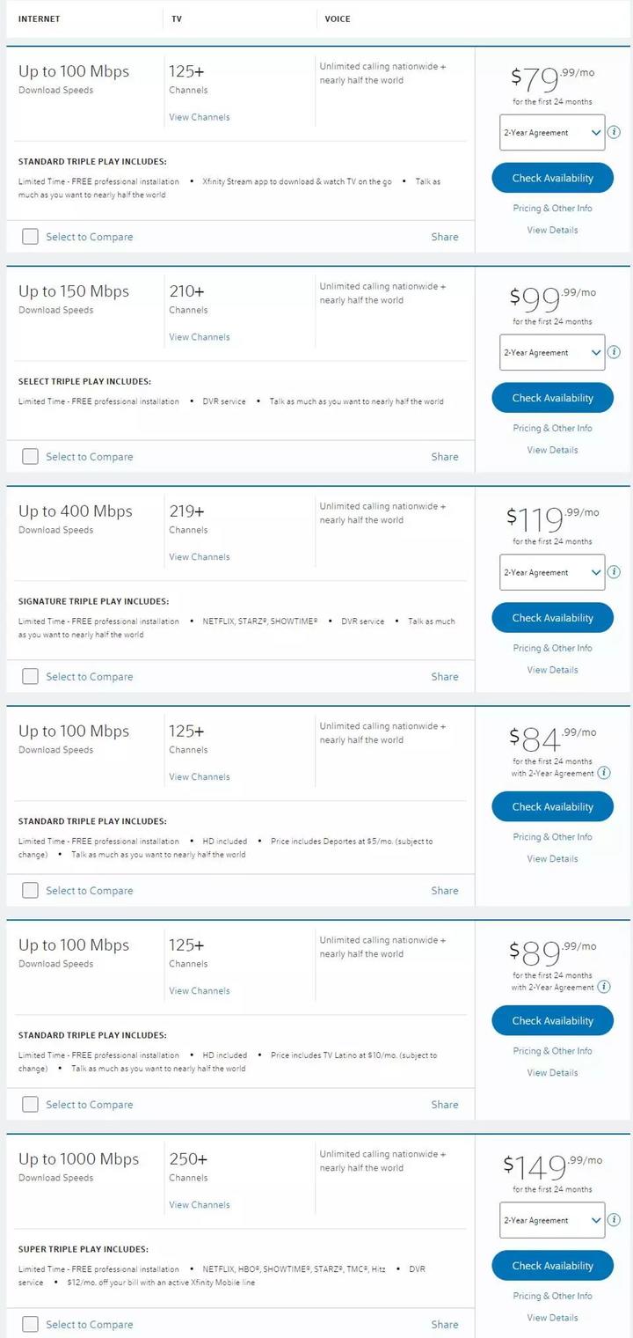
Task: Open Pricing & Other Info for $89.99 plan
Action: pos(552,1051)
